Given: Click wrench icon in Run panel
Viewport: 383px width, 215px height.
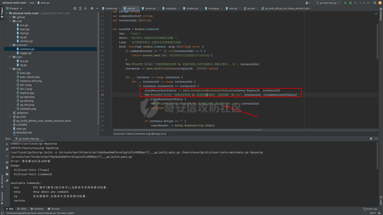Looking at the screenshot, I should 7,149.
